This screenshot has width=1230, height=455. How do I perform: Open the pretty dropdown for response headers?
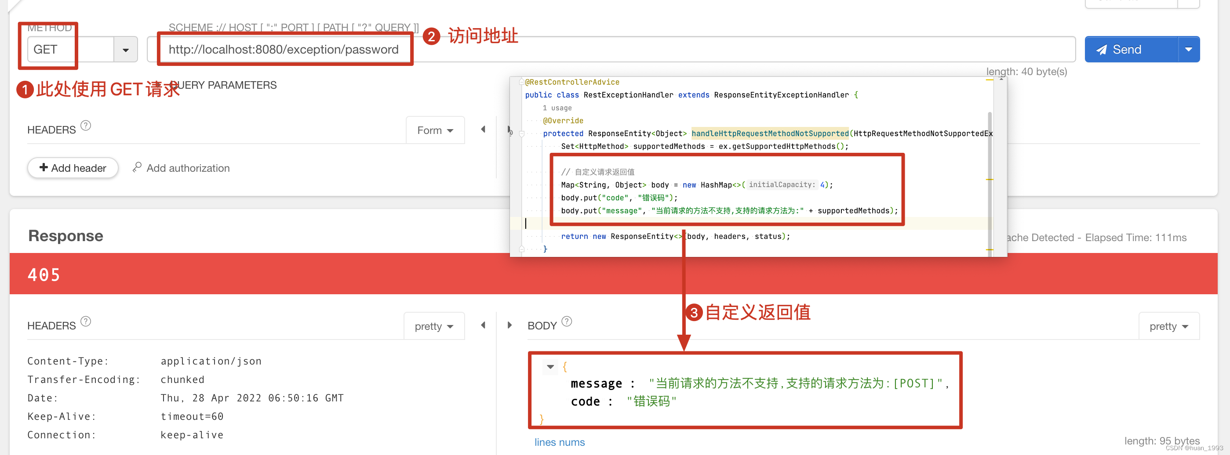click(x=433, y=326)
